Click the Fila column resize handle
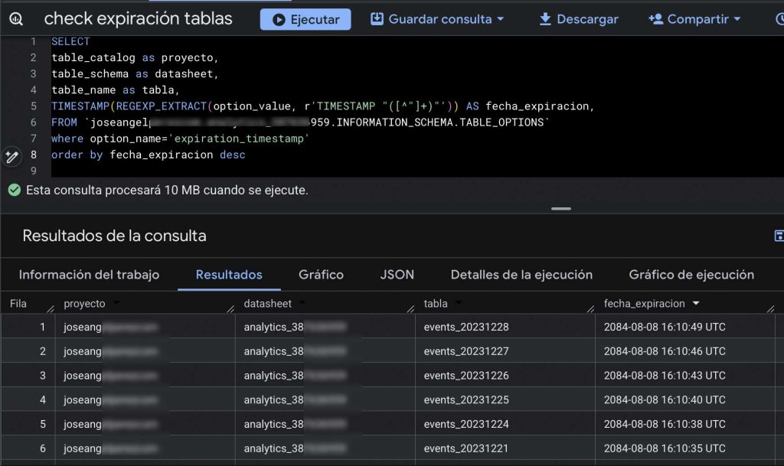This screenshot has height=466, width=784. [x=50, y=308]
